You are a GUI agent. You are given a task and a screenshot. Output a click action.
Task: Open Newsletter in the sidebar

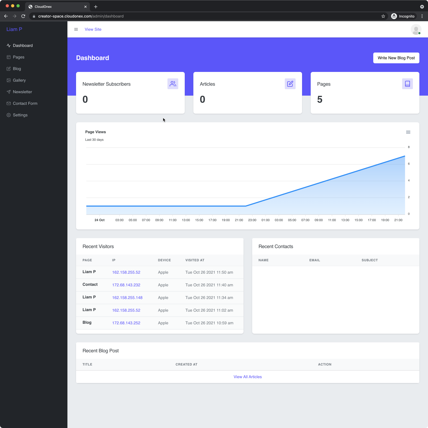22,92
